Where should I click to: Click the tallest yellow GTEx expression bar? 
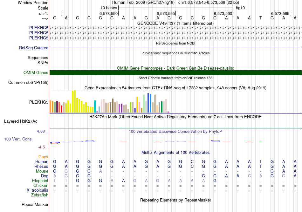pyautogui.click(x=75, y=101)
